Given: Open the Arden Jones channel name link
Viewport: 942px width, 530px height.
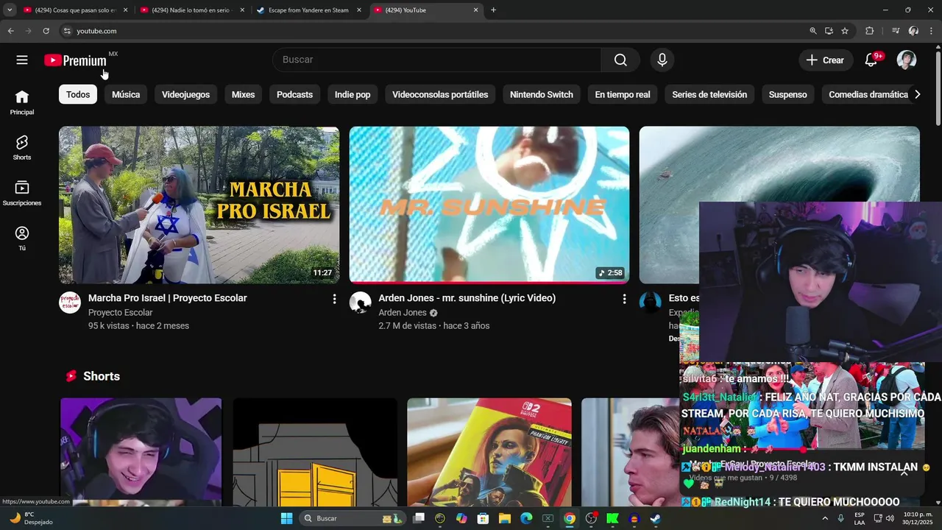Looking at the screenshot, I should coord(403,313).
